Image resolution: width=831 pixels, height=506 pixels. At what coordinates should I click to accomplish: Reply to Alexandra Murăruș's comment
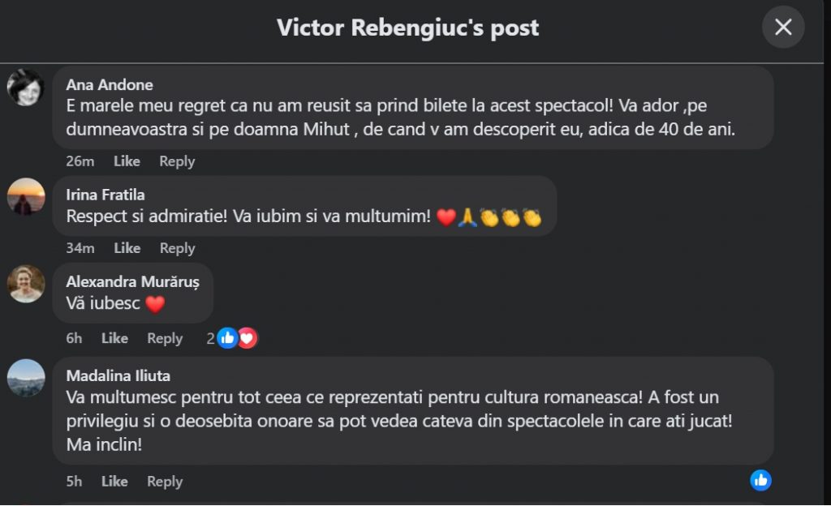point(165,338)
